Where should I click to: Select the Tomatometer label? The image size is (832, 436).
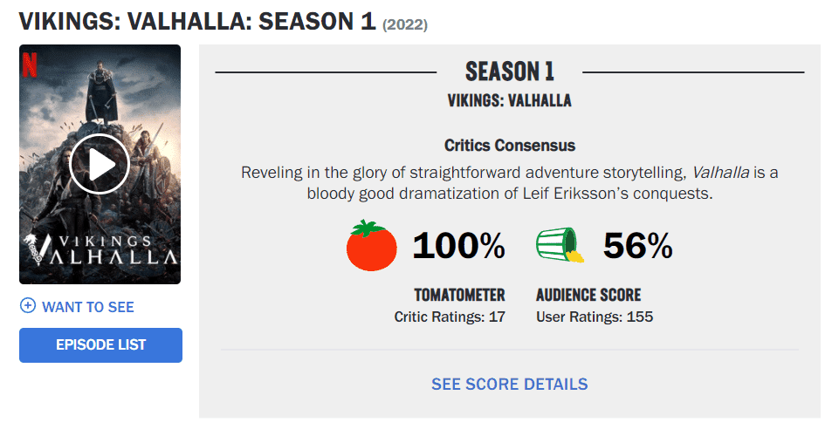click(x=459, y=295)
